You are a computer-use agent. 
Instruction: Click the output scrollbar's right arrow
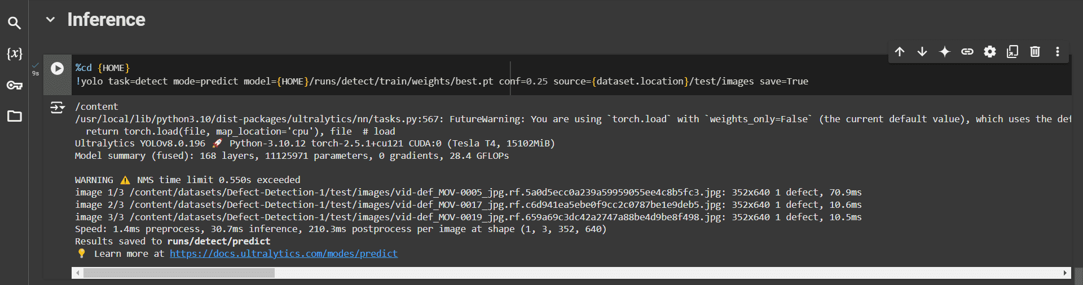(x=1065, y=273)
